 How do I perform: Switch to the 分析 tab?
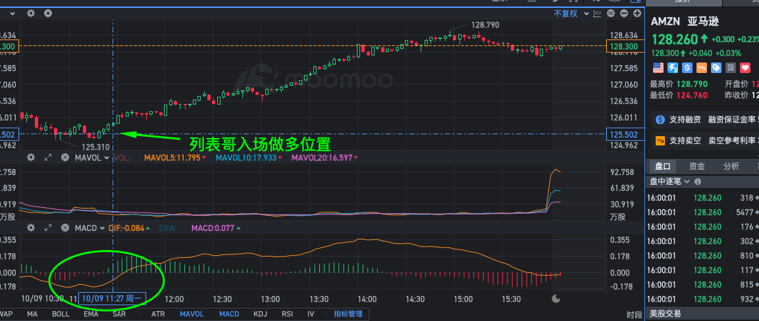[731, 166]
